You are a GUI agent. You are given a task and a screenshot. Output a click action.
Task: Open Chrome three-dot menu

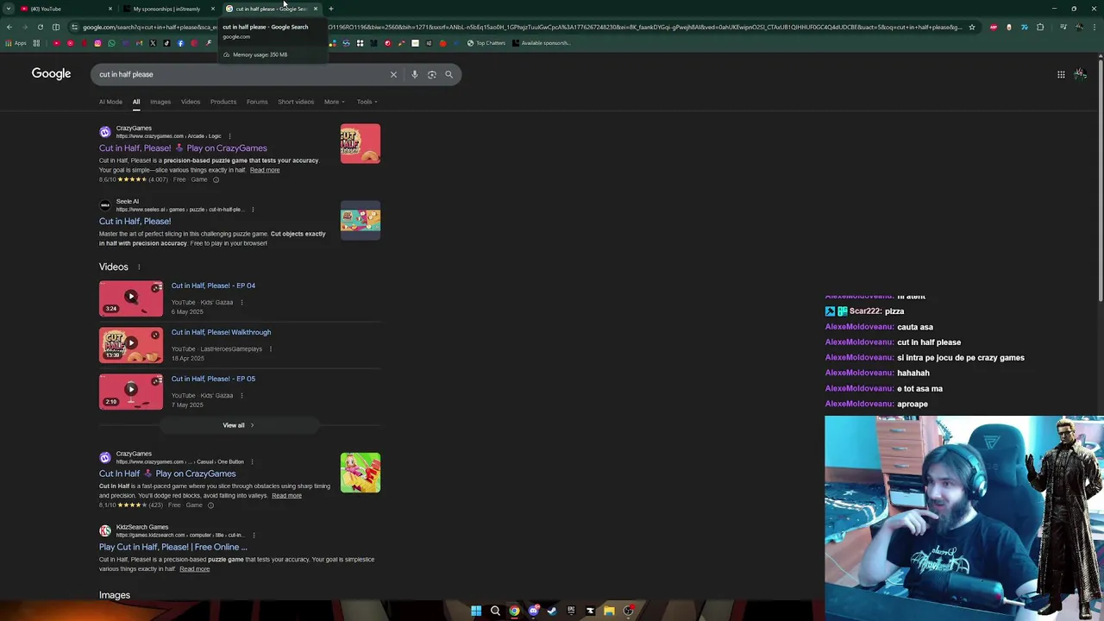tap(1094, 27)
